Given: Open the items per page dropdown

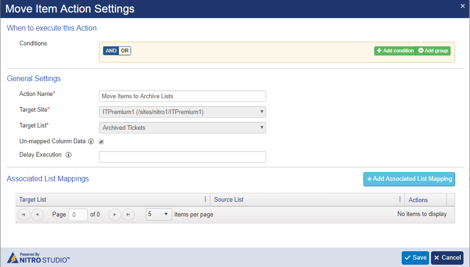Looking at the screenshot, I should pyautogui.click(x=158, y=214).
